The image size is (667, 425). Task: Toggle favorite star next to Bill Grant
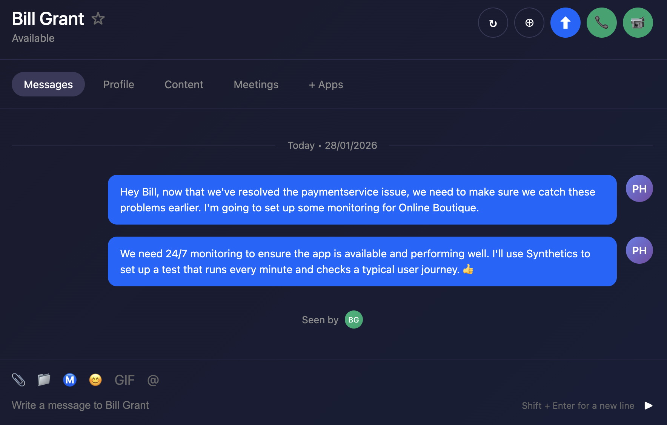(98, 18)
